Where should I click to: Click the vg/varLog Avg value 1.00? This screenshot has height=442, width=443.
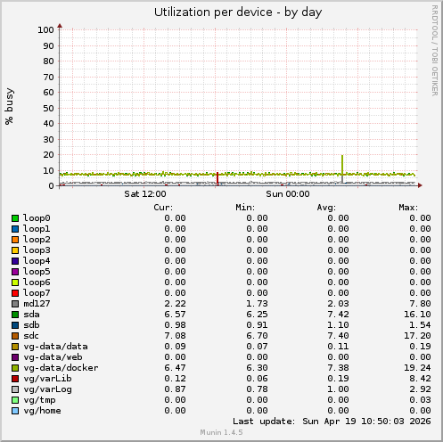tap(338, 389)
